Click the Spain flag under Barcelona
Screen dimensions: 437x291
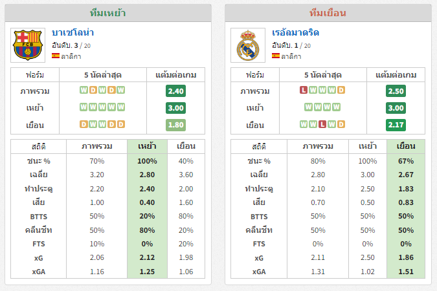coord(56,56)
